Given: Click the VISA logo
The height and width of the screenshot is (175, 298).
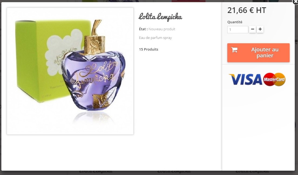Looking at the screenshot, I should tap(245, 80).
